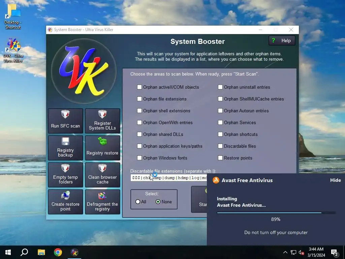The height and width of the screenshot is (259, 345).
Task: Open Register System DLLs tool
Action: 102,121
